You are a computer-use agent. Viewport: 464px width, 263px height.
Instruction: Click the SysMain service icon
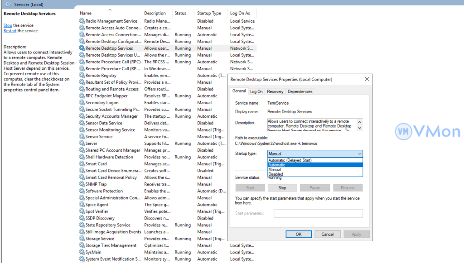pyautogui.click(x=82, y=252)
